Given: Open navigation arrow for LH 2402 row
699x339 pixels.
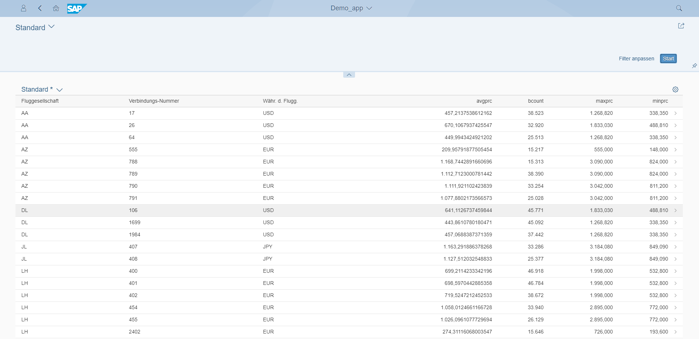Looking at the screenshot, I should tap(675, 332).
